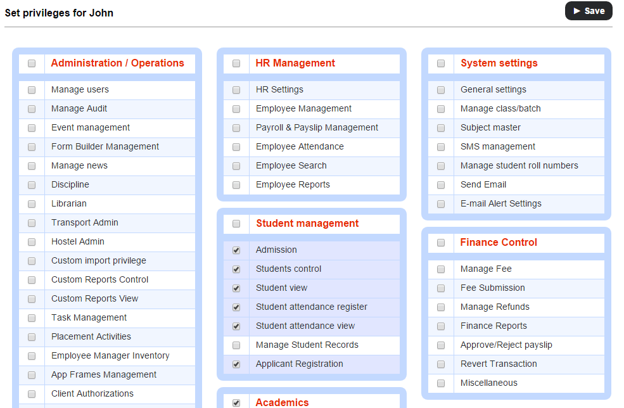Toggle the Finance Control group checkbox

[441, 243]
